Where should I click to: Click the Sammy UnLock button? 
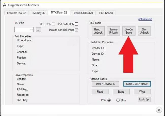pyautogui.click(x=113, y=31)
